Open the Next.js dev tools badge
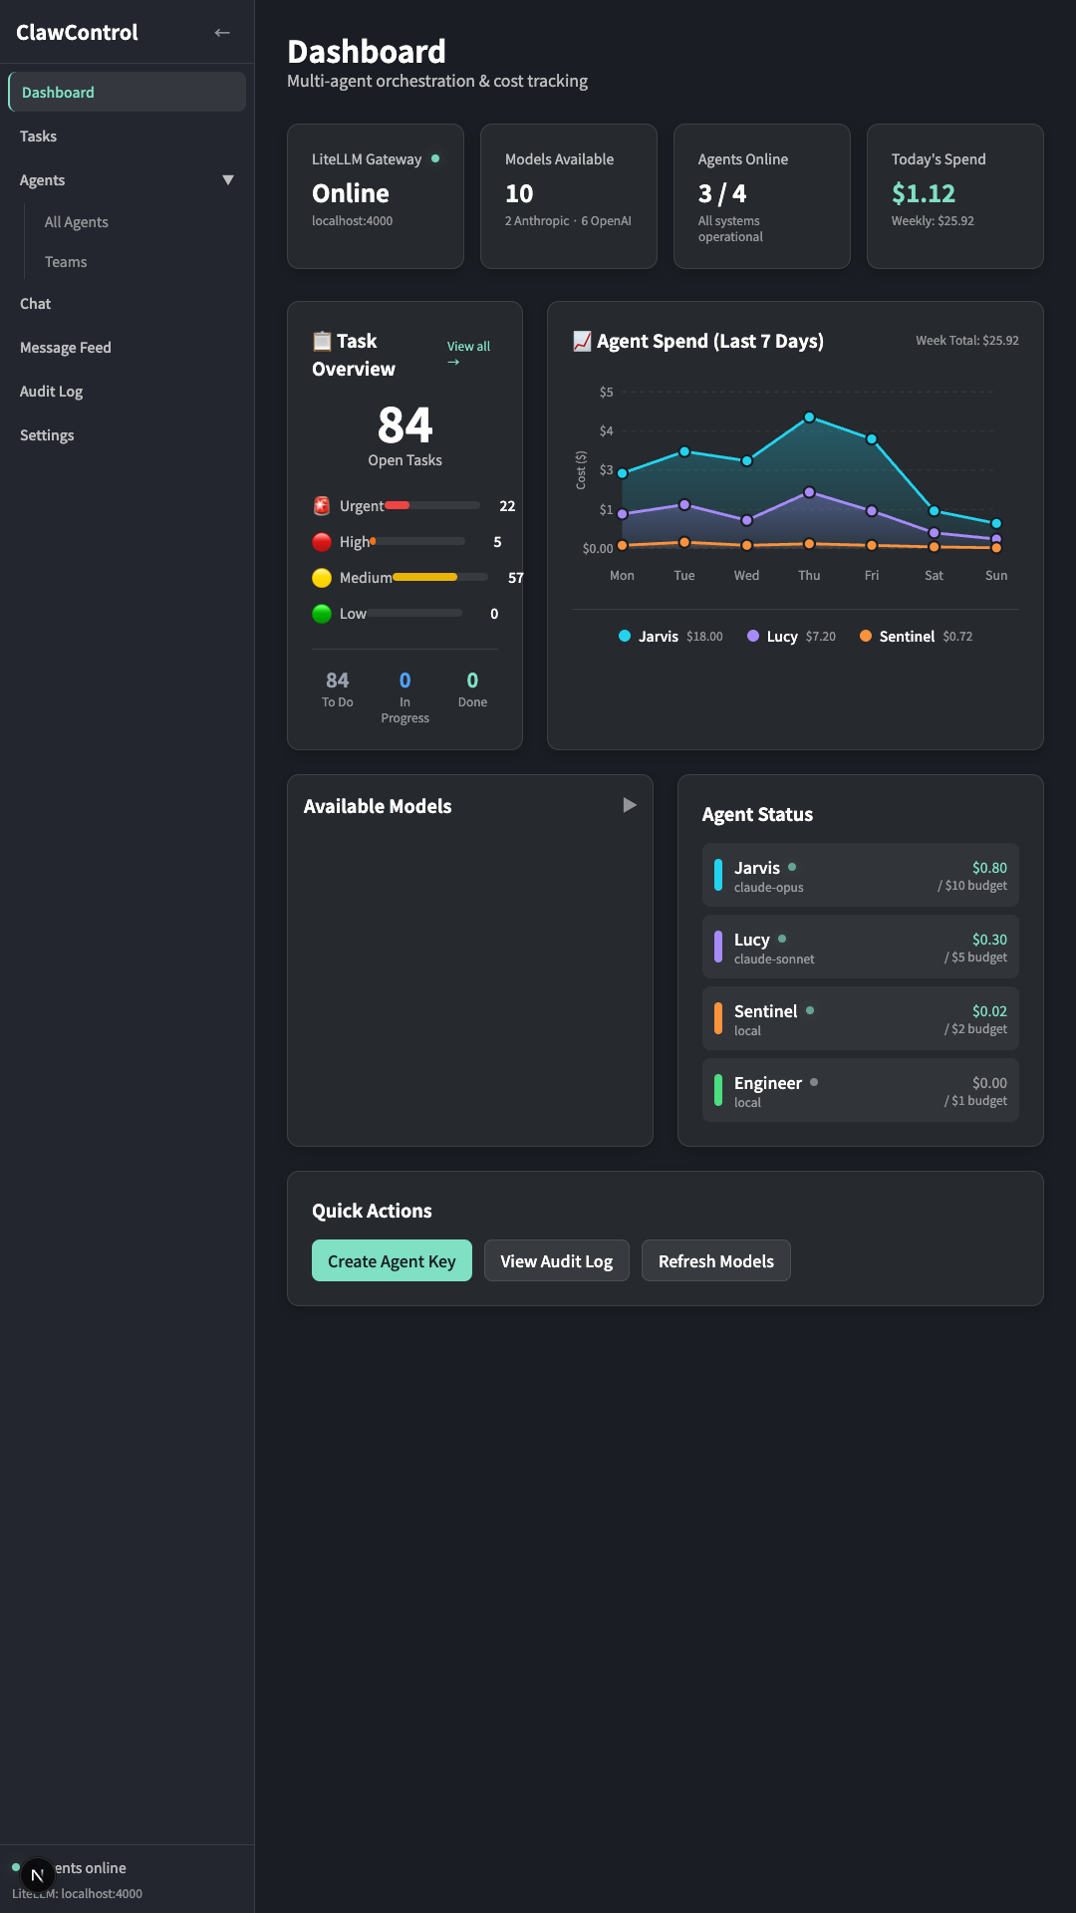The width and height of the screenshot is (1076, 1913). pos(38,1875)
